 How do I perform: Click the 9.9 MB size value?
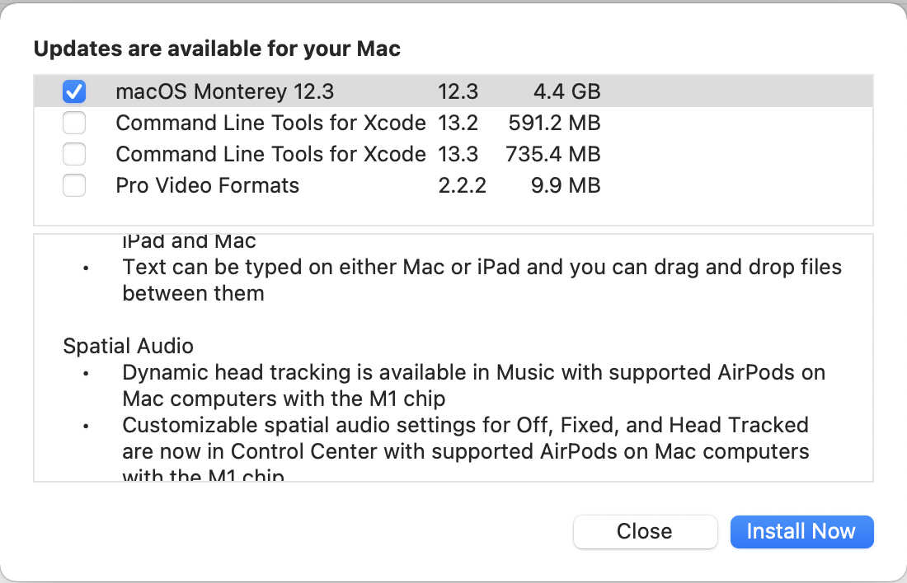(565, 185)
